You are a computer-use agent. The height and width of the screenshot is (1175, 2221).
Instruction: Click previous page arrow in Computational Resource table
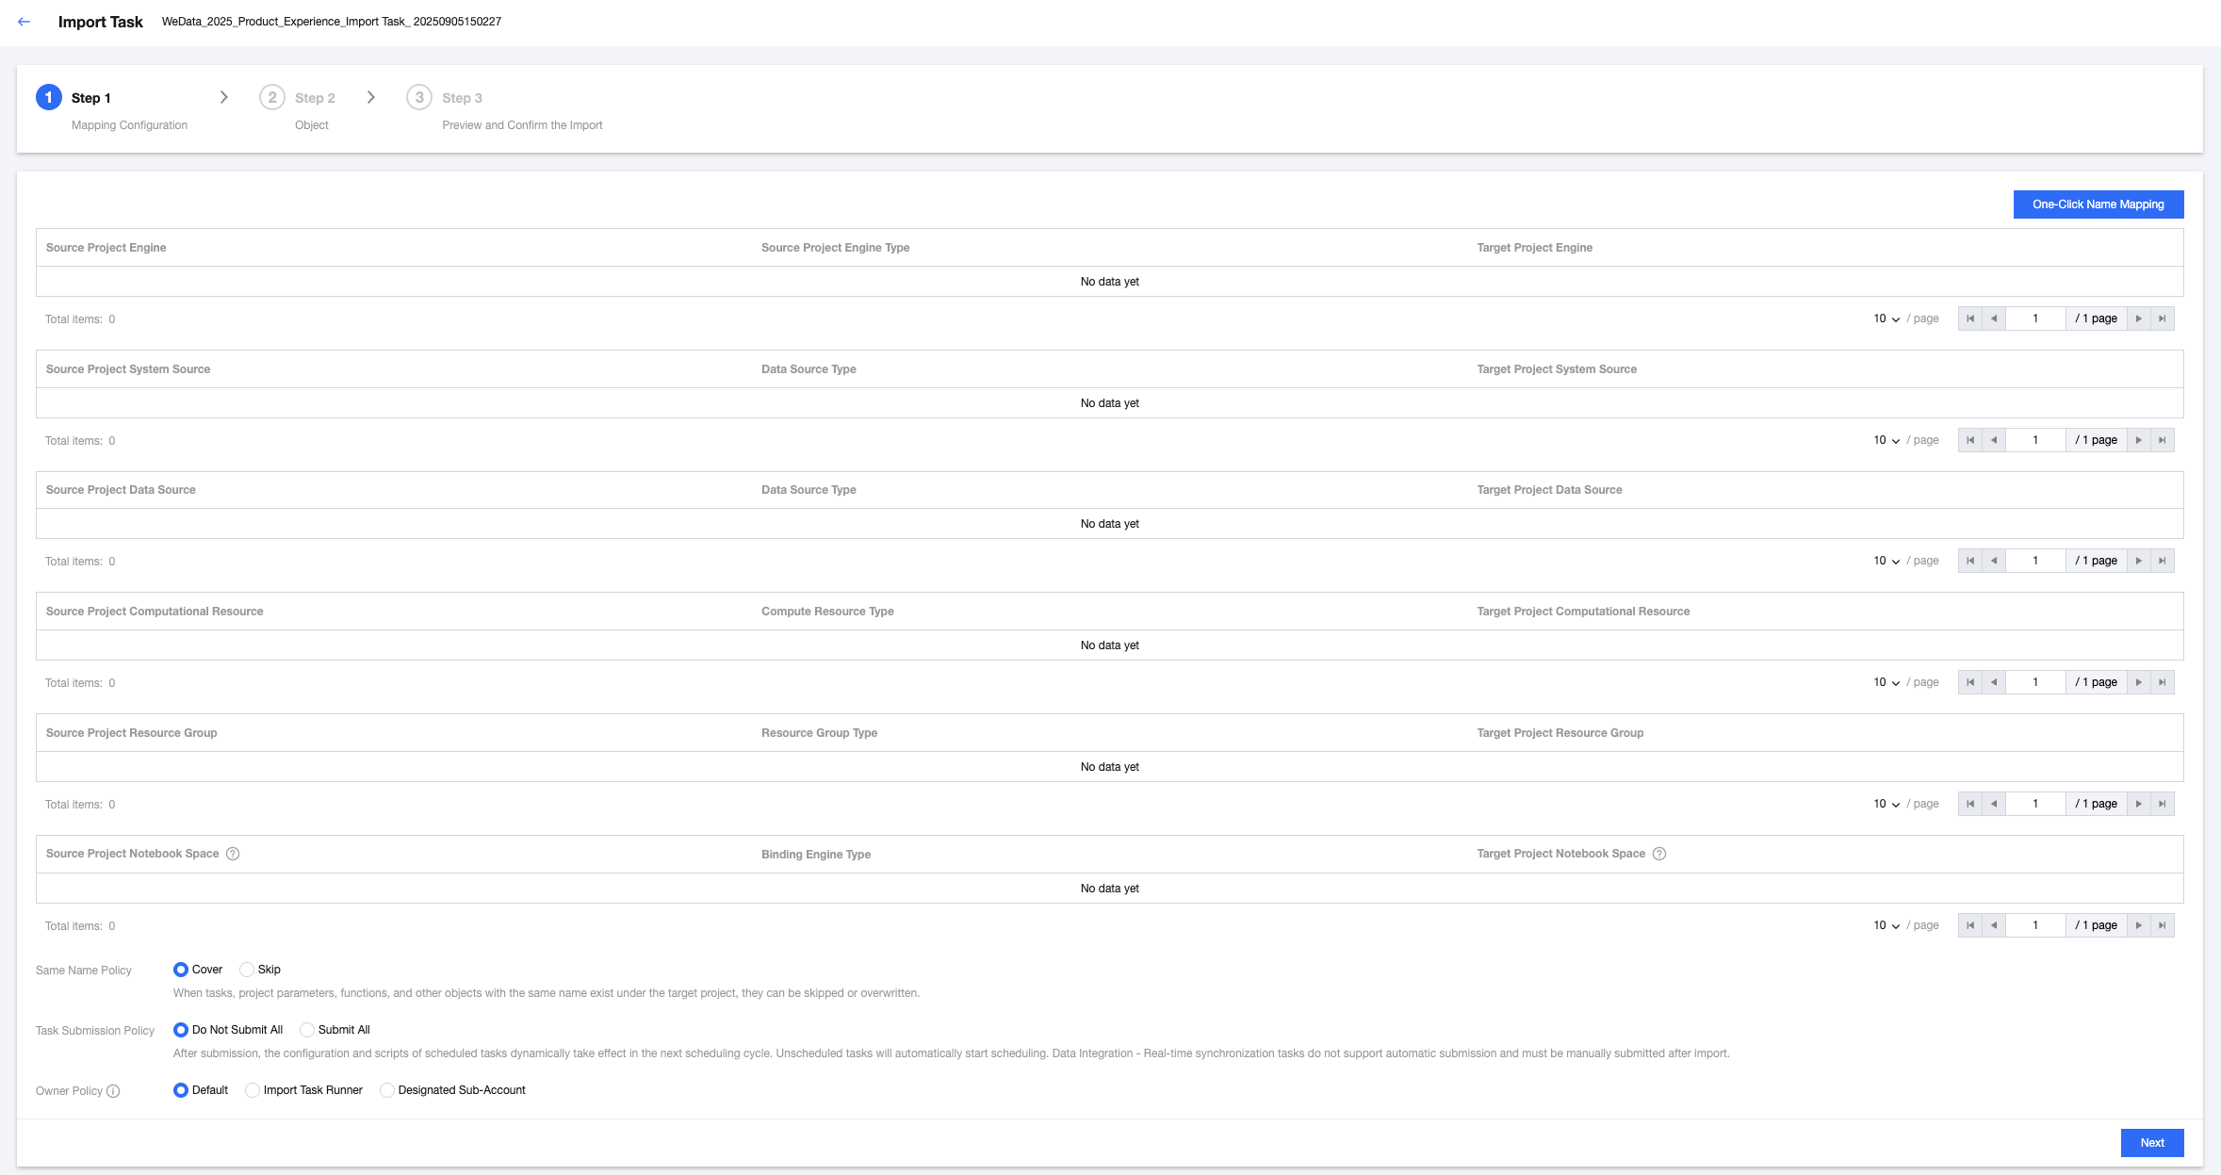tap(1994, 682)
